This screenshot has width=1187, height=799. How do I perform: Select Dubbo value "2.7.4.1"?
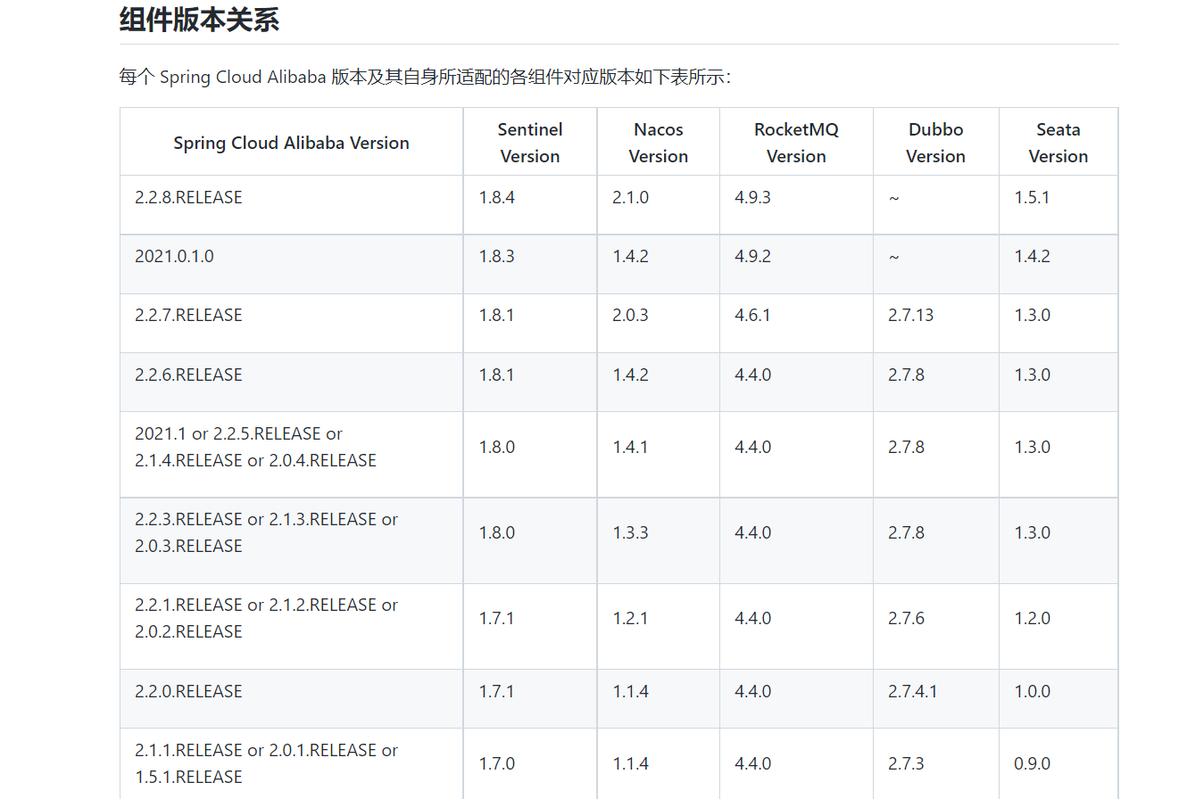click(x=912, y=691)
